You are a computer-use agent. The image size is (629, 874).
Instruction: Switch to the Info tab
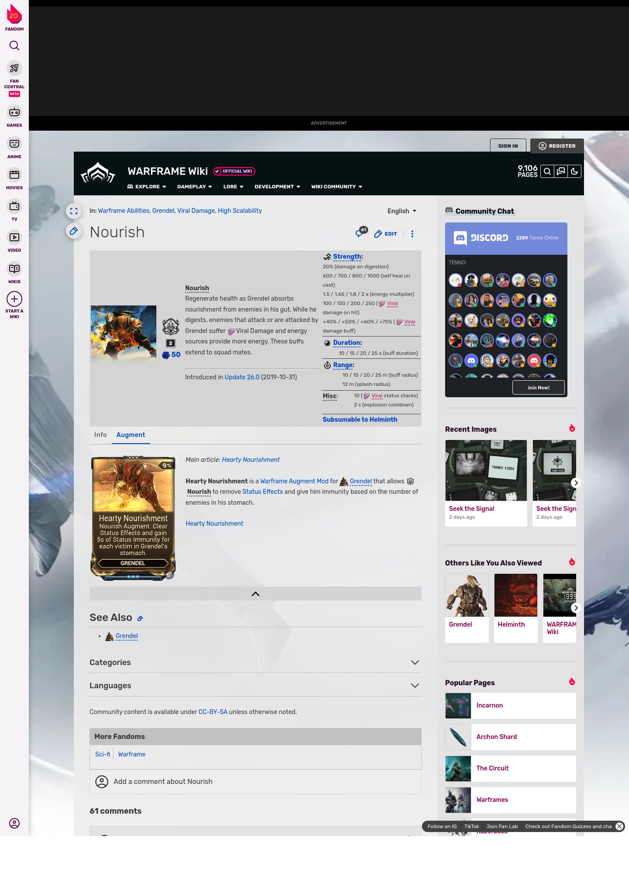tap(100, 435)
